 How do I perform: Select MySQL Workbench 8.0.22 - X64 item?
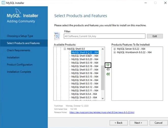pos(134,52)
